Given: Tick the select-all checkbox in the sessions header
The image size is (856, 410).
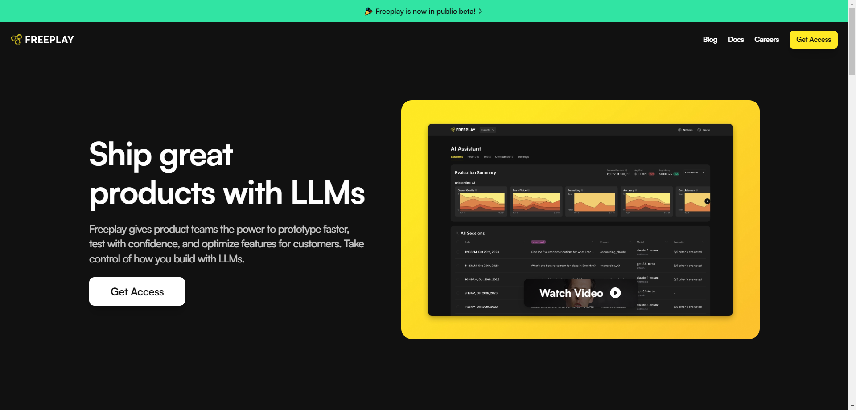Looking at the screenshot, I should click(458, 242).
